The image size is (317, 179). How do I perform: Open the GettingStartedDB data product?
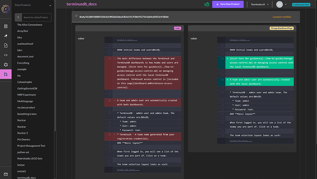click(27, 89)
